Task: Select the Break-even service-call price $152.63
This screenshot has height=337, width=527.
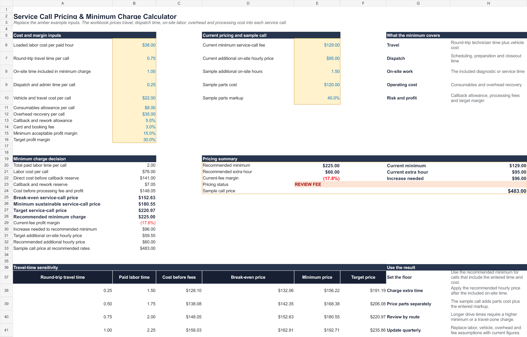Action: point(134,197)
